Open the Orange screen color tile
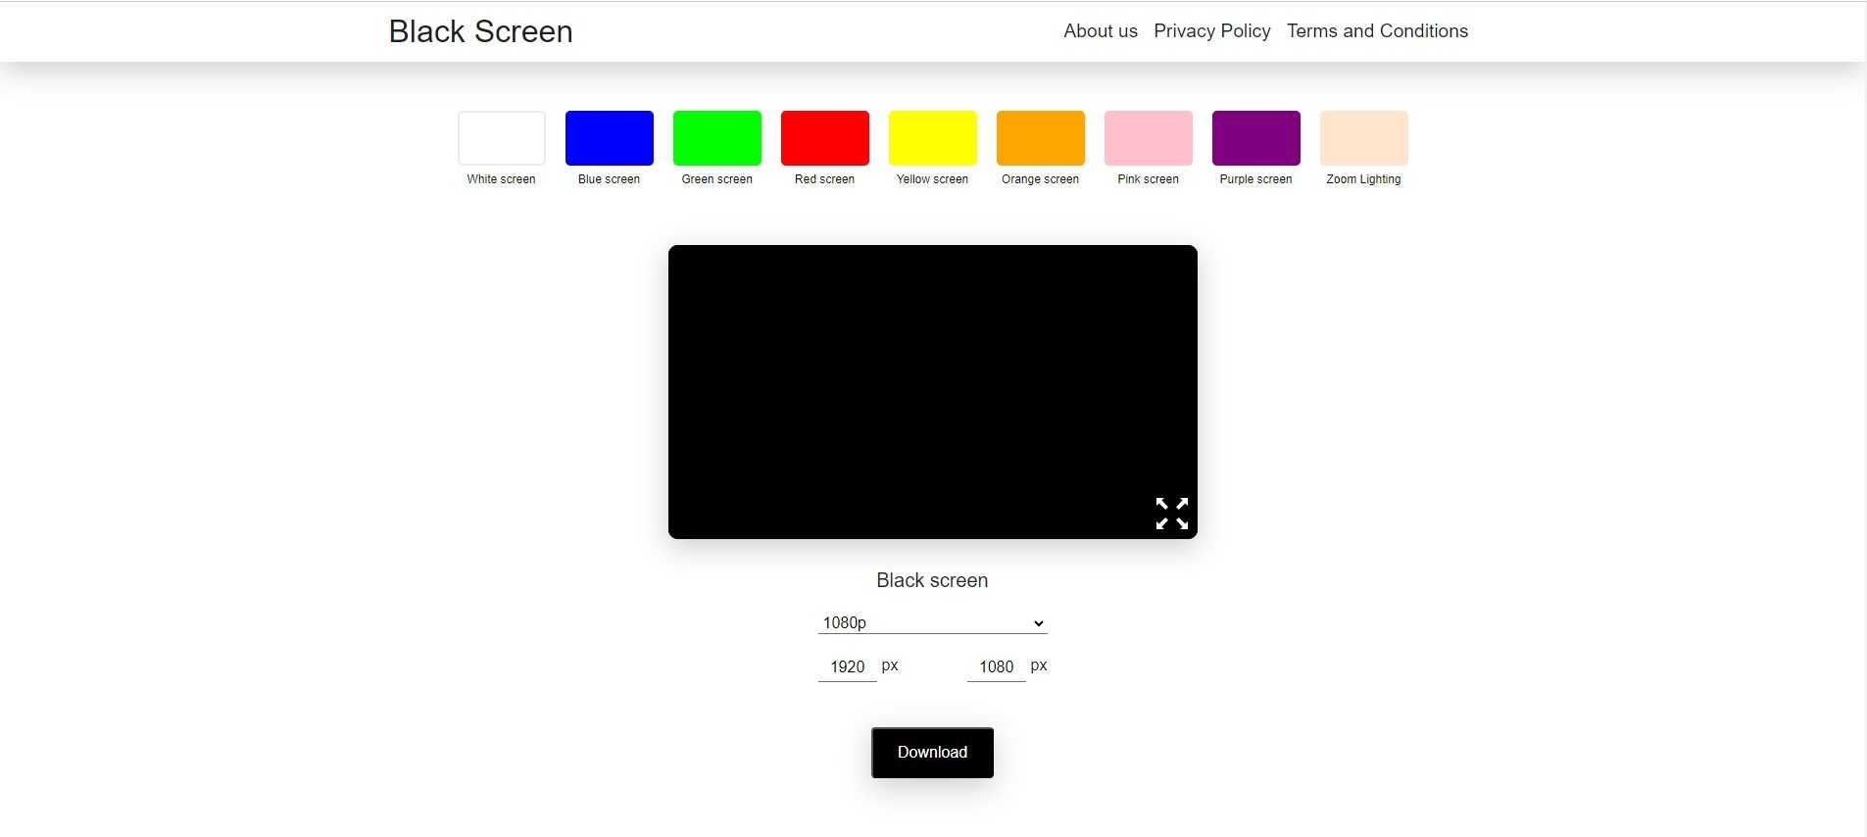 click(x=1040, y=138)
